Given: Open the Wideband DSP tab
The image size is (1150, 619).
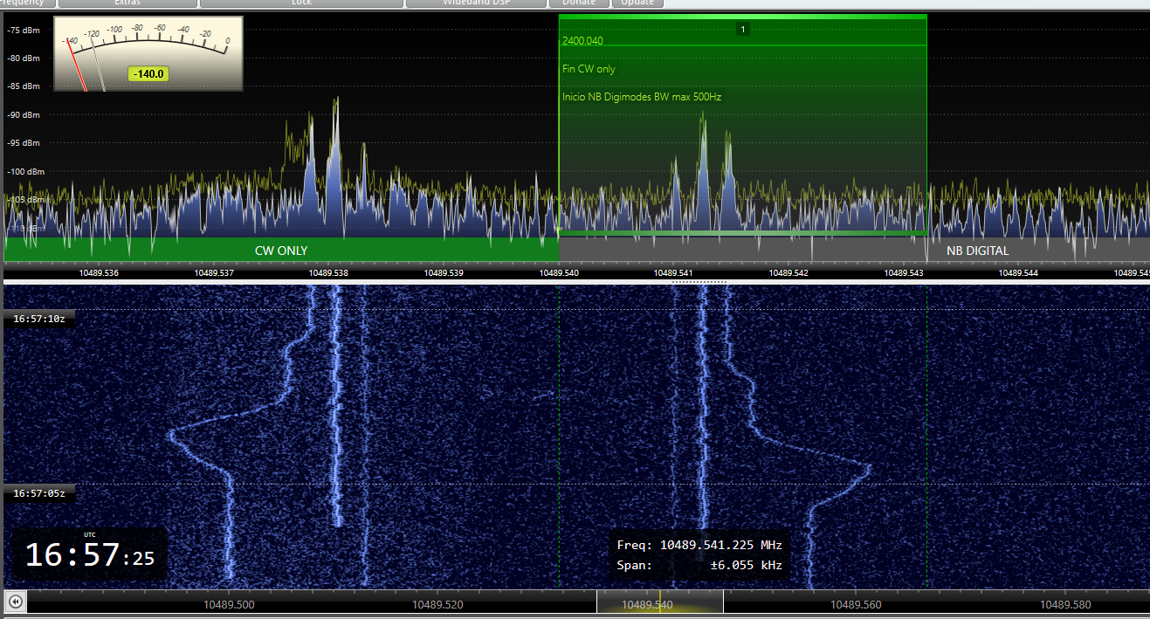Looking at the screenshot, I should pos(475,3).
